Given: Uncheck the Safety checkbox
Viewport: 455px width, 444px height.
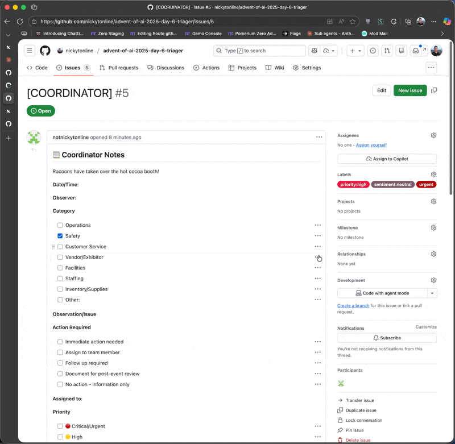Looking at the screenshot, I should [60, 235].
